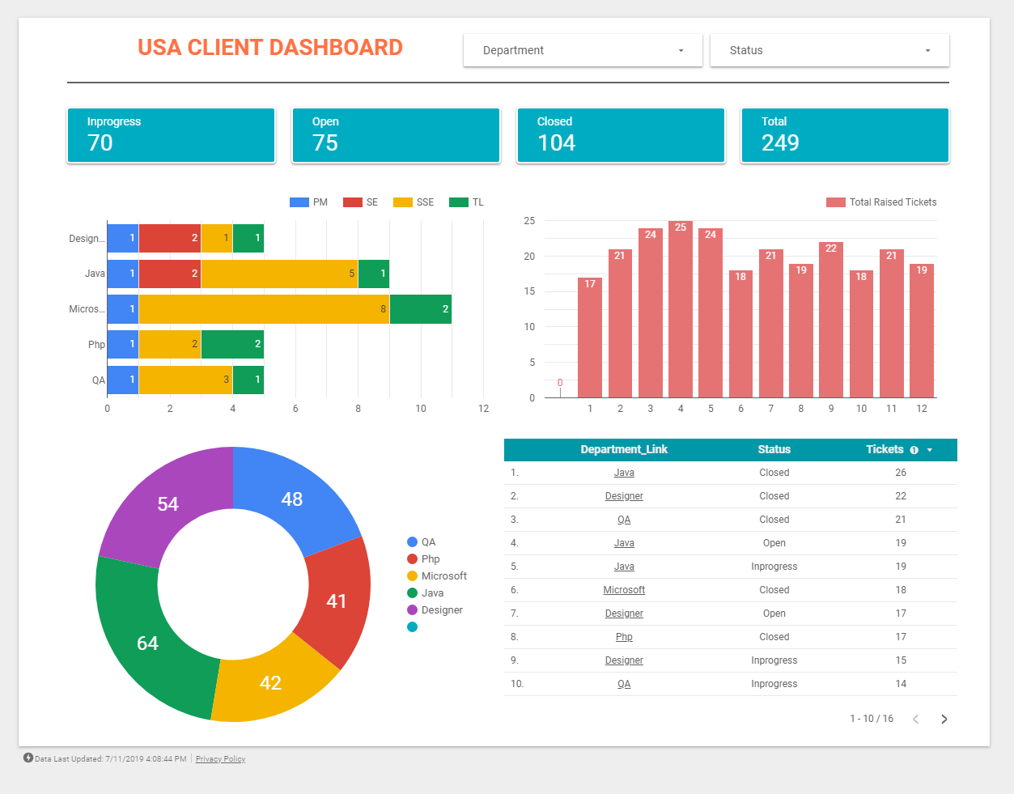Image resolution: width=1014 pixels, height=794 pixels.
Task: Click the previous page arrow below the table
Action: coord(915,719)
